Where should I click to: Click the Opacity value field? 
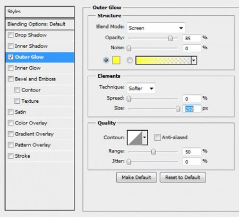(192, 38)
